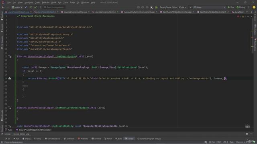Open the File menu
Viewport: 257px width, 144px height.
(9, 2)
